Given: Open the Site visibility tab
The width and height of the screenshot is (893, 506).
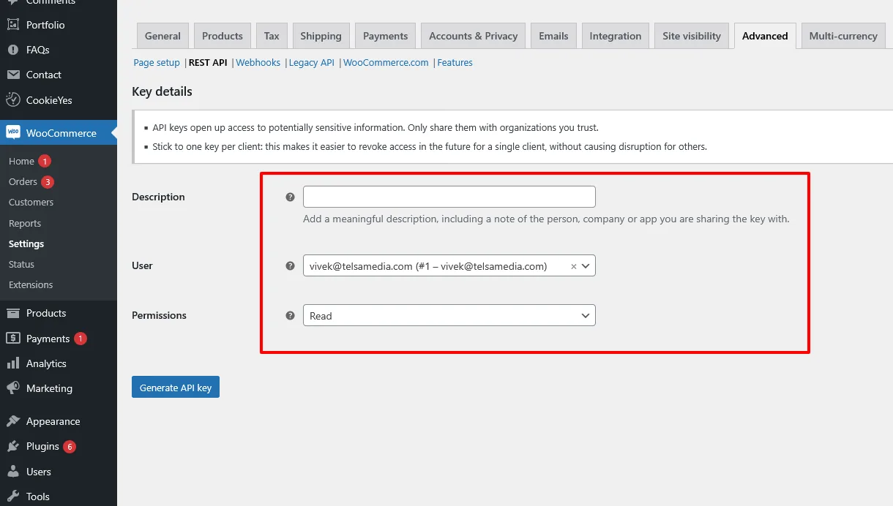Looking at the screenshot, I should pyautogui.click(x=692, y=36).
